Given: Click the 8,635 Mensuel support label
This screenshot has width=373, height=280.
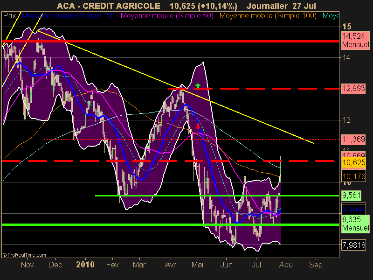Looking at the screenshot, I should click(355, 224).
